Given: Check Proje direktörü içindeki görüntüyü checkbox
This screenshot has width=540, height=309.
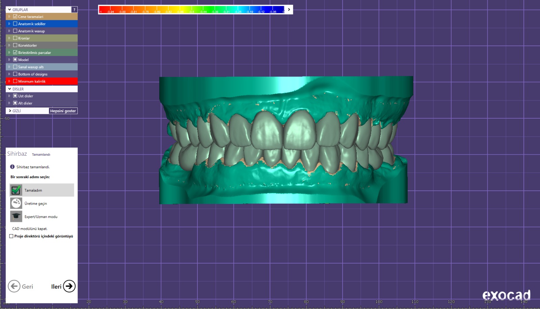Looking at the screenshot, I should tap(11, 236).
